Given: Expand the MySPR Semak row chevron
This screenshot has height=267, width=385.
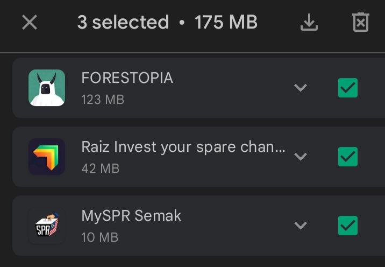Looking at the screenshot, I should pos(301,226).
